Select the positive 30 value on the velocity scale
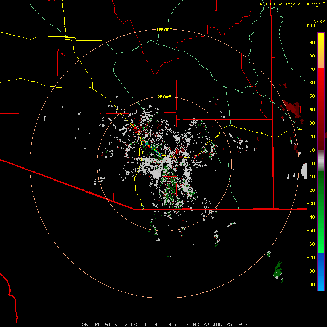The image size is (327, 327). (312, 123)
